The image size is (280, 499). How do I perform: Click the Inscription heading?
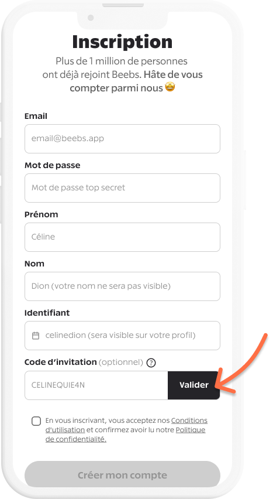point(122,42)
